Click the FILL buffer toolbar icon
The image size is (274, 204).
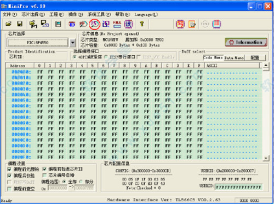(x=117, y=24)
